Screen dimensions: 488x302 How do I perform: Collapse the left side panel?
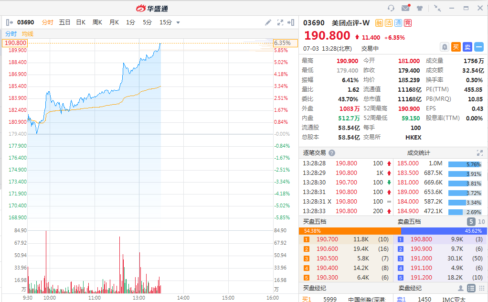click(9, 22)
